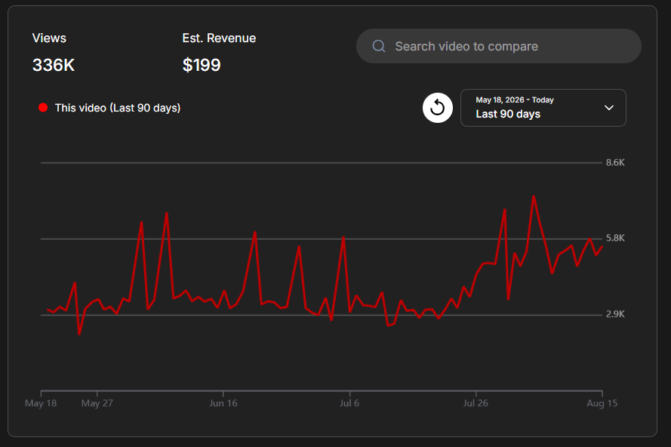Focus the Search video to compare field
Image resolution: width=671 pixels, height=447 pixels.
[x=499, y=46]
